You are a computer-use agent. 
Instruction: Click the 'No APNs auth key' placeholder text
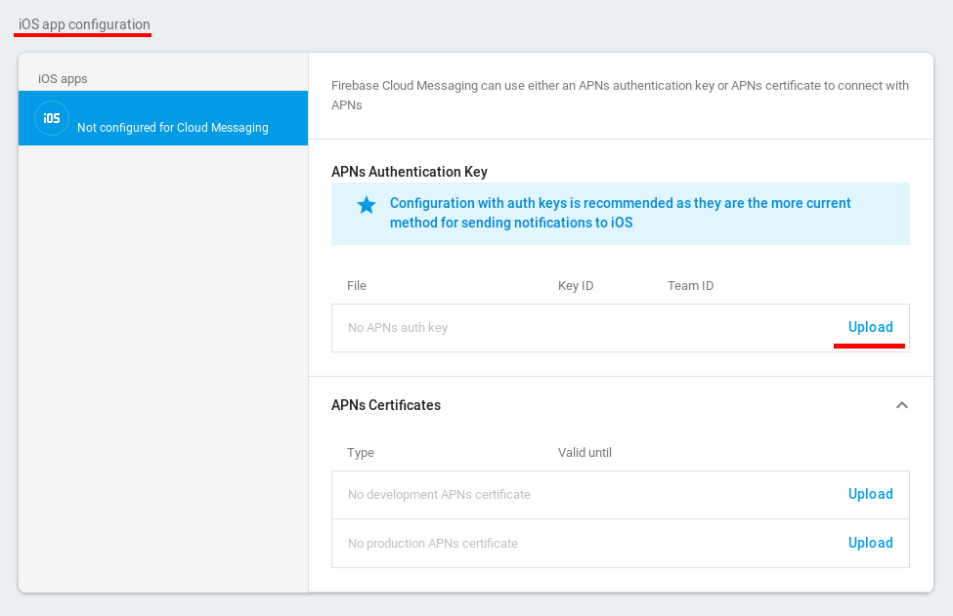tap(398, 328)
